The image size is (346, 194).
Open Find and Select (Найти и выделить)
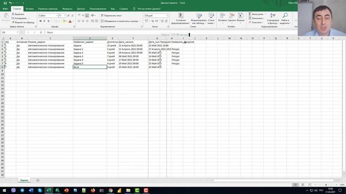coord(285,18)
